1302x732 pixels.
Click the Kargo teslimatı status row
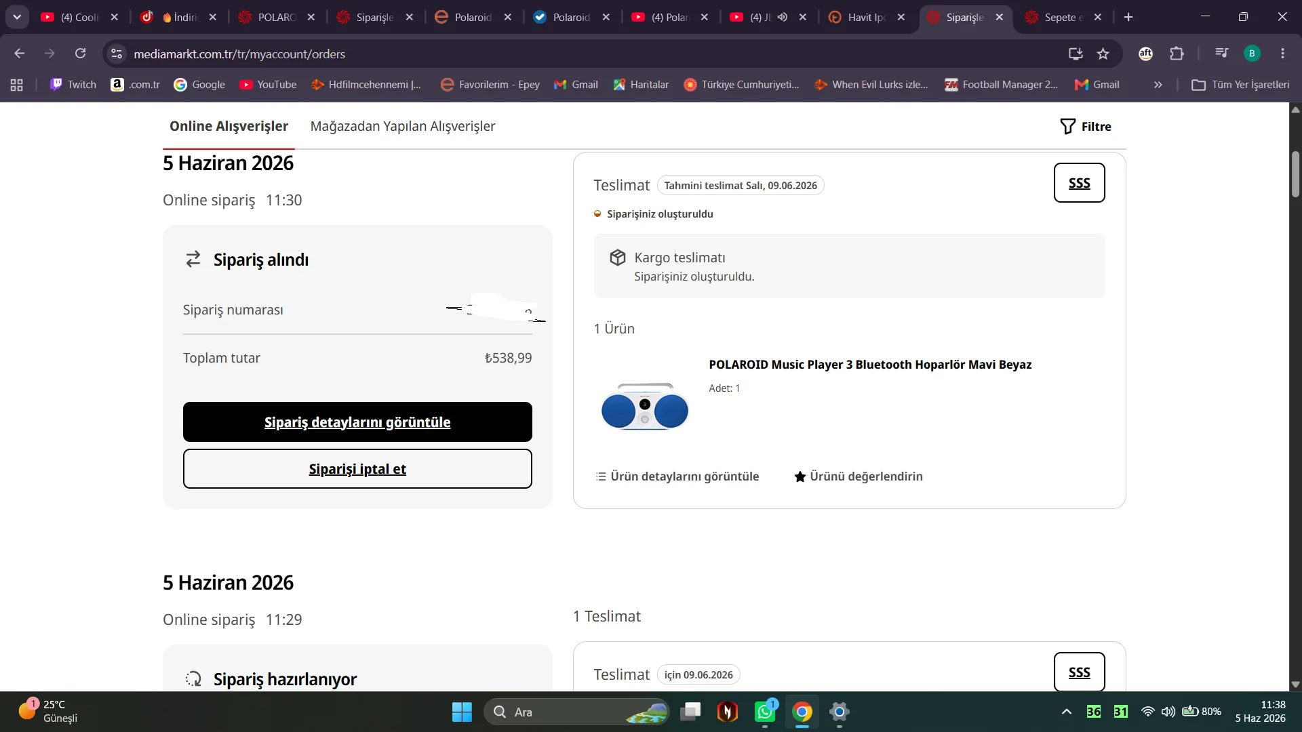pyautogui.click(x=849, y=266)
